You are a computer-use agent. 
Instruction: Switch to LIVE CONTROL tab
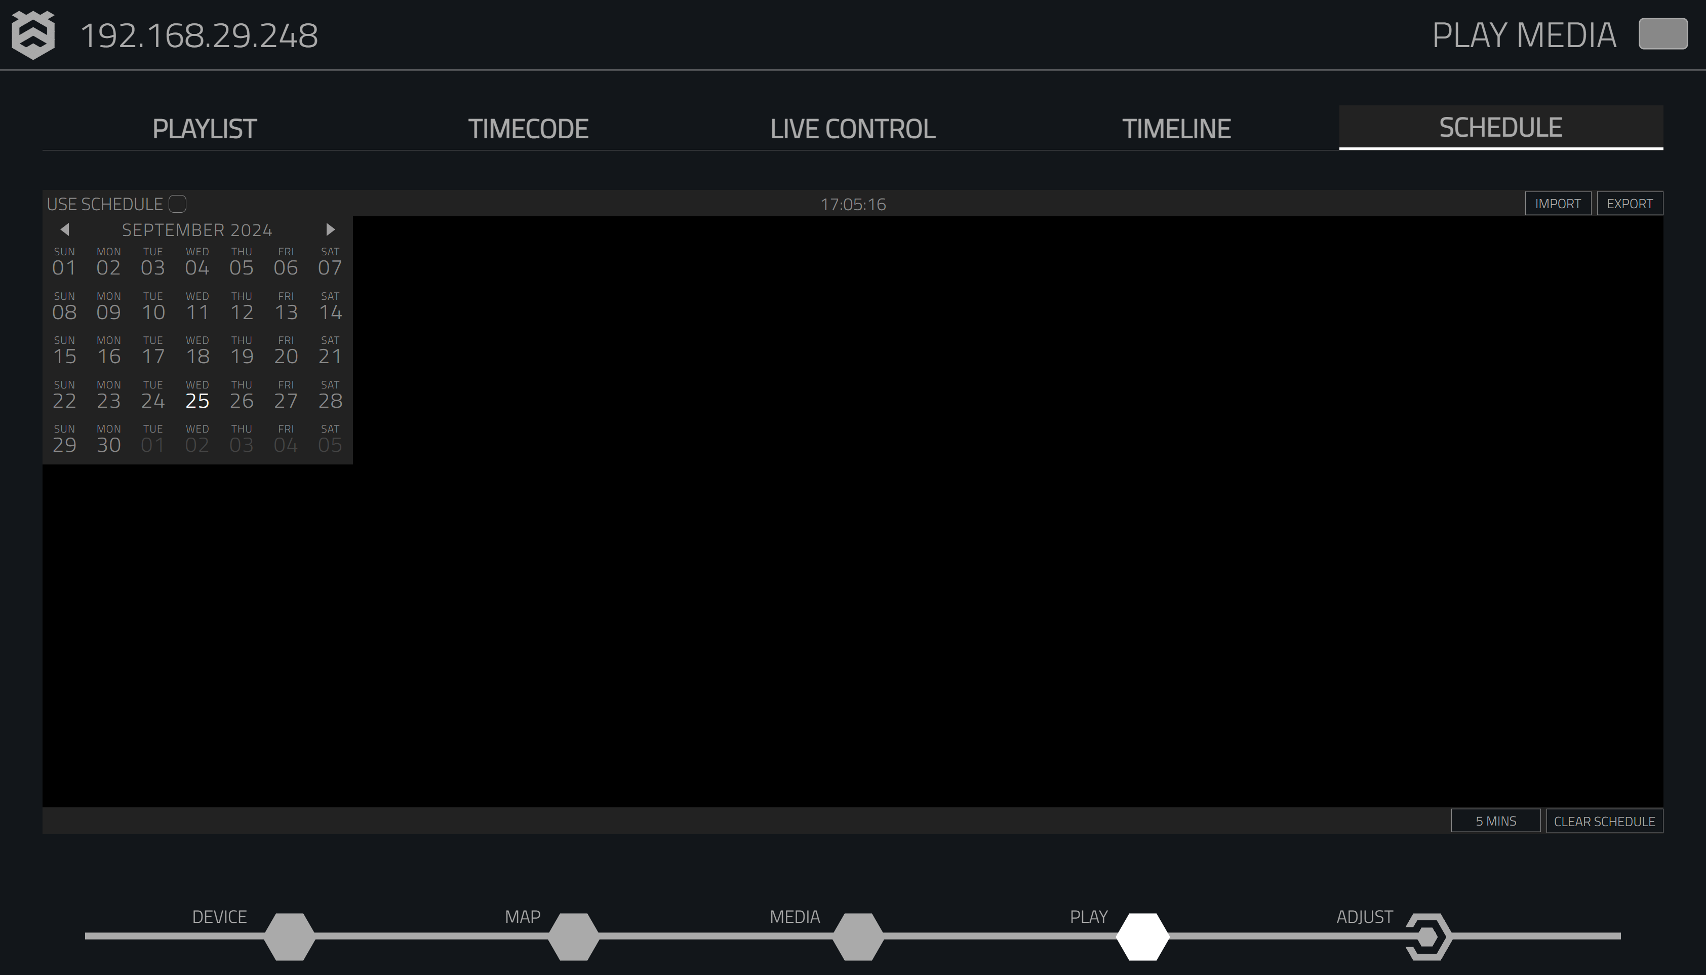point(852,127)
